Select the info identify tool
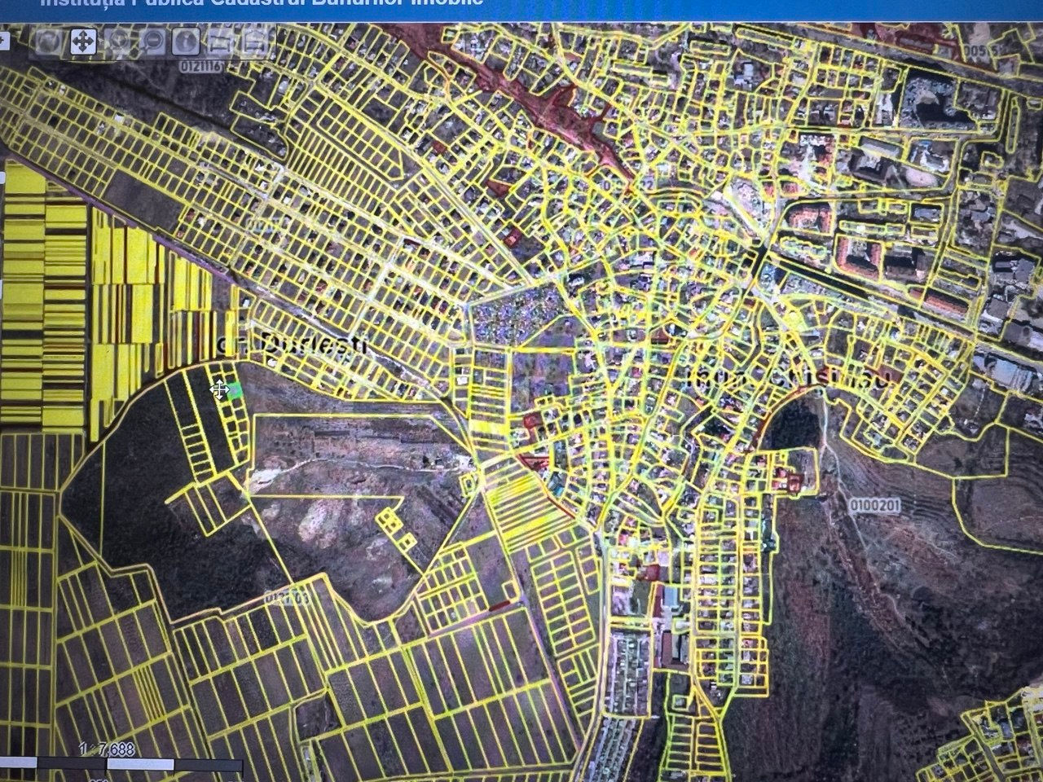Image resolution: width=1043 pixels, height=782 pixels. coord(187,40)
